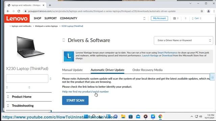Go to laptops-and-netbooks breadcrumb

(22, 26)
